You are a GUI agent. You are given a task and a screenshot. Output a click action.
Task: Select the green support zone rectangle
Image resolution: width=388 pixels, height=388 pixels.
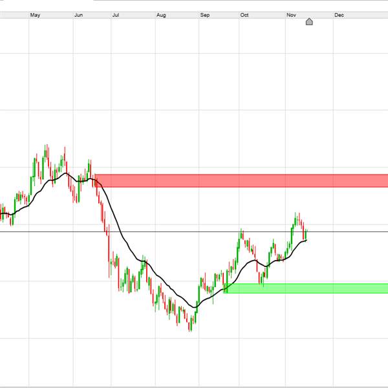coord(306,288)
